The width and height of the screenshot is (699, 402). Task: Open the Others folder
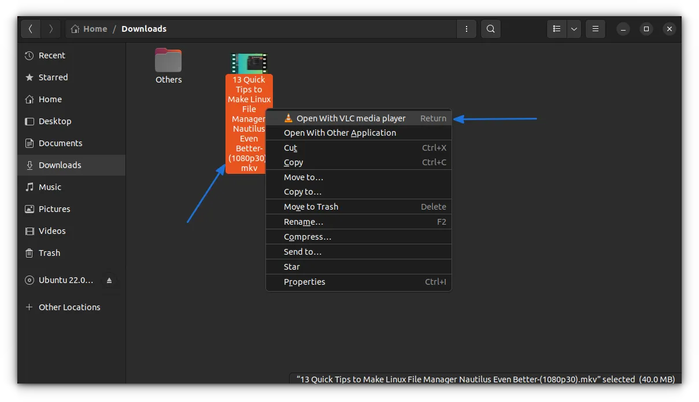168,61
